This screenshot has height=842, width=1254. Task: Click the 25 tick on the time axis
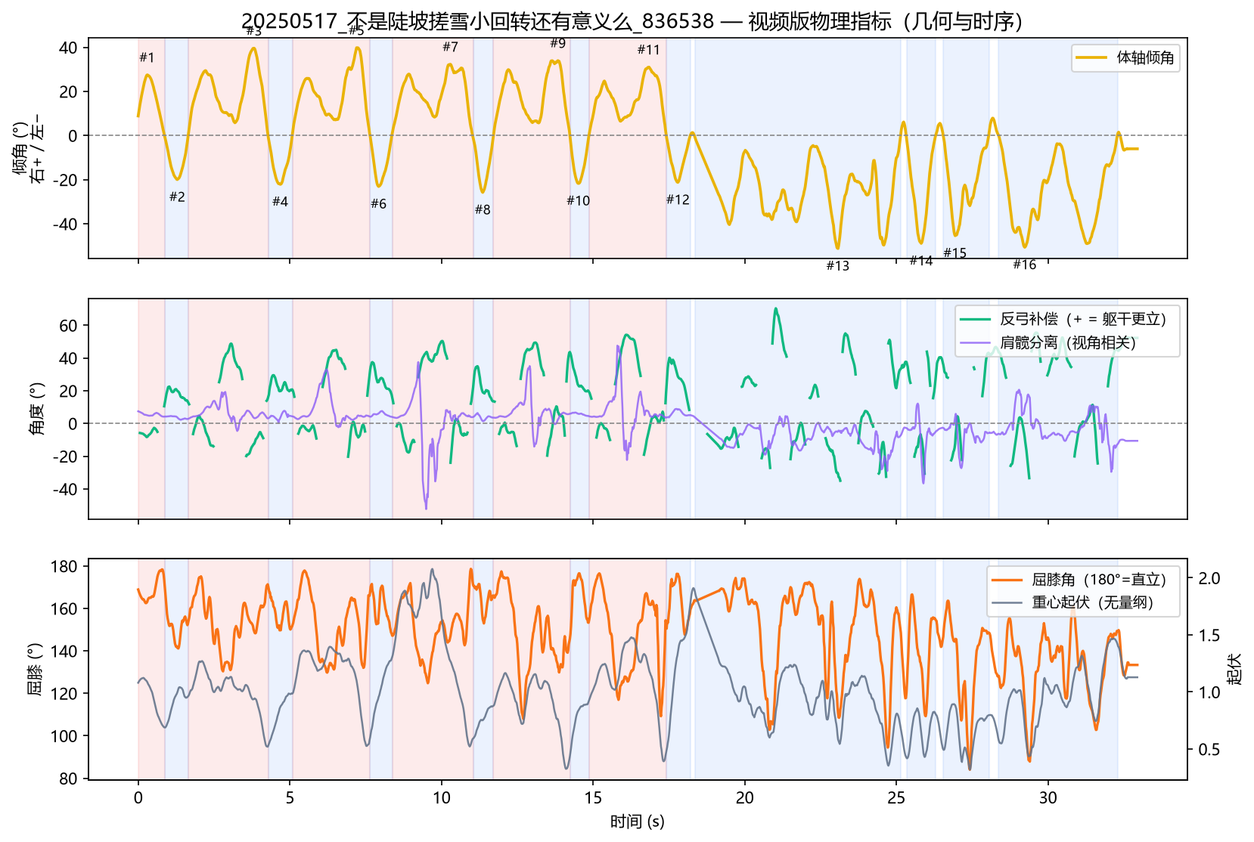coord(896,797)
